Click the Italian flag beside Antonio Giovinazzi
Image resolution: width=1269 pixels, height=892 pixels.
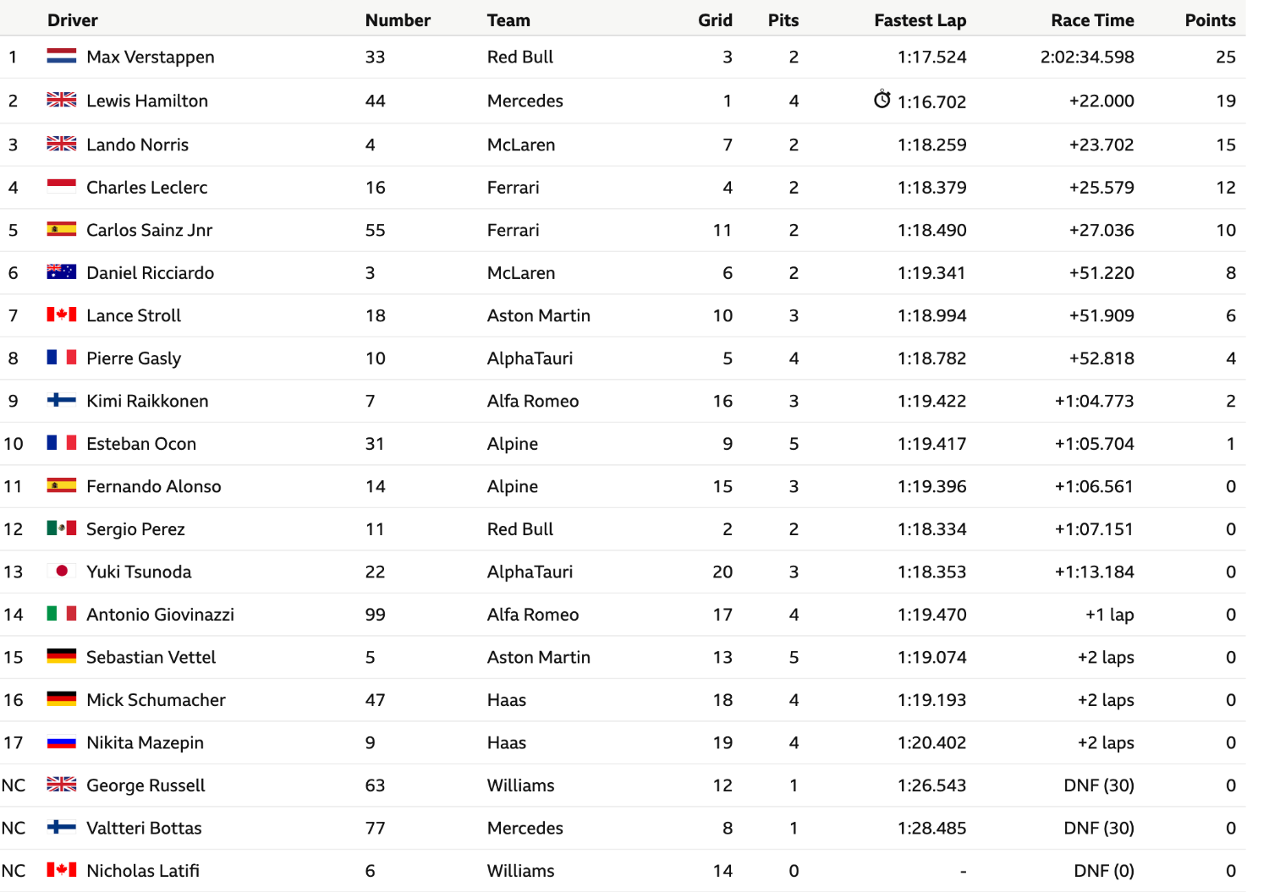[62, 614]
